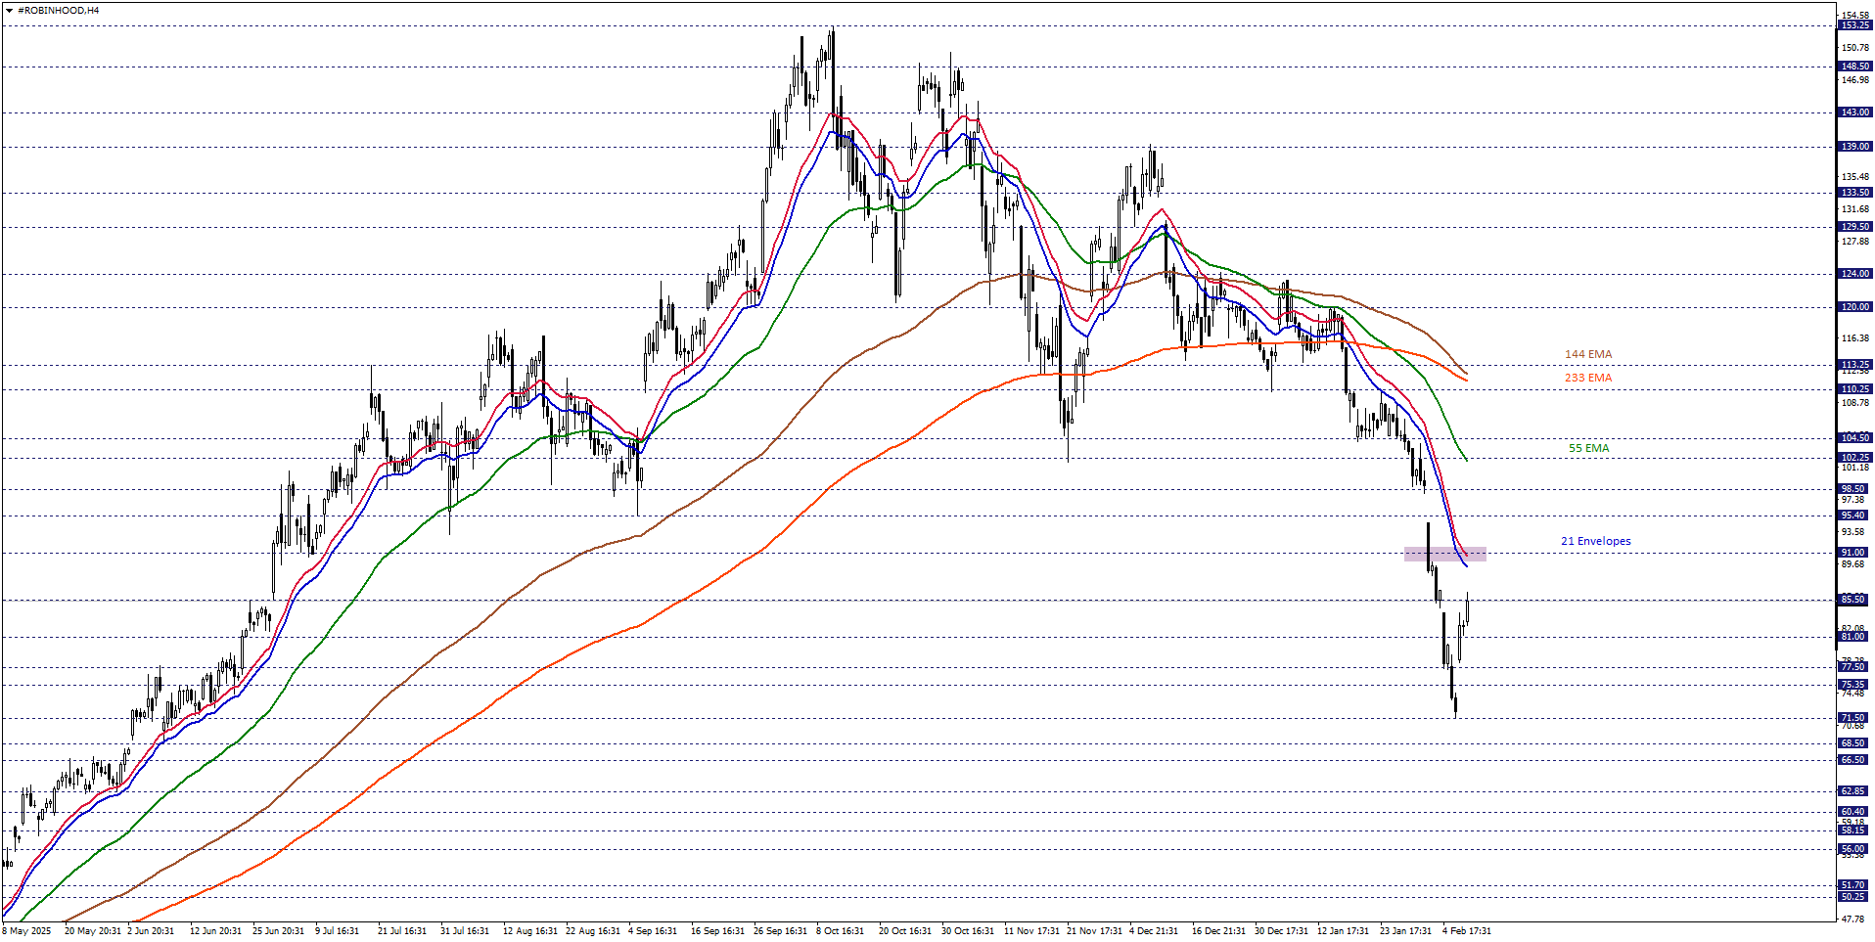The image size is (1875, 942).
Task: Select the 91.00 price level tag
Action: (x=1854, y=553)
